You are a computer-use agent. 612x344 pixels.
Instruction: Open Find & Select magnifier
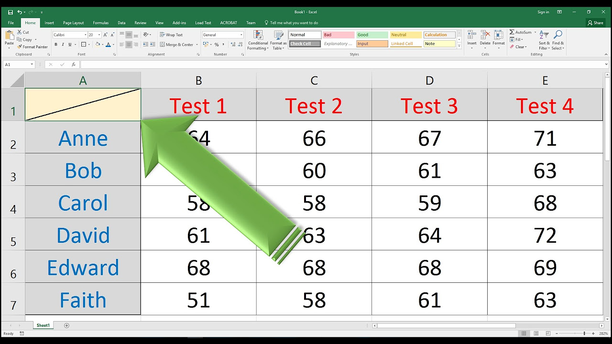tap(557, 40)
